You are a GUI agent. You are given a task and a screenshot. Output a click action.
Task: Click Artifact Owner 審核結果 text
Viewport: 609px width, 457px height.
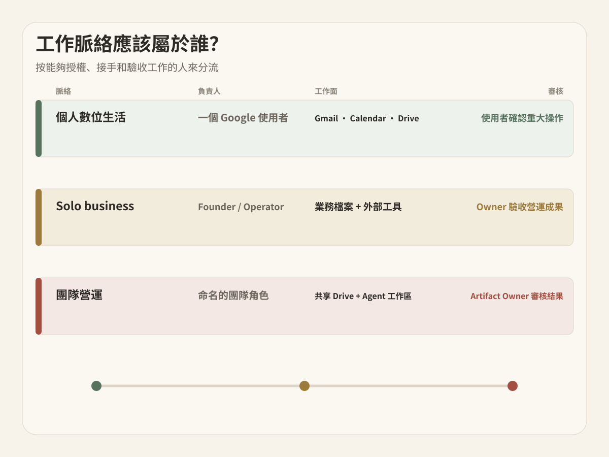pos(517,296)
